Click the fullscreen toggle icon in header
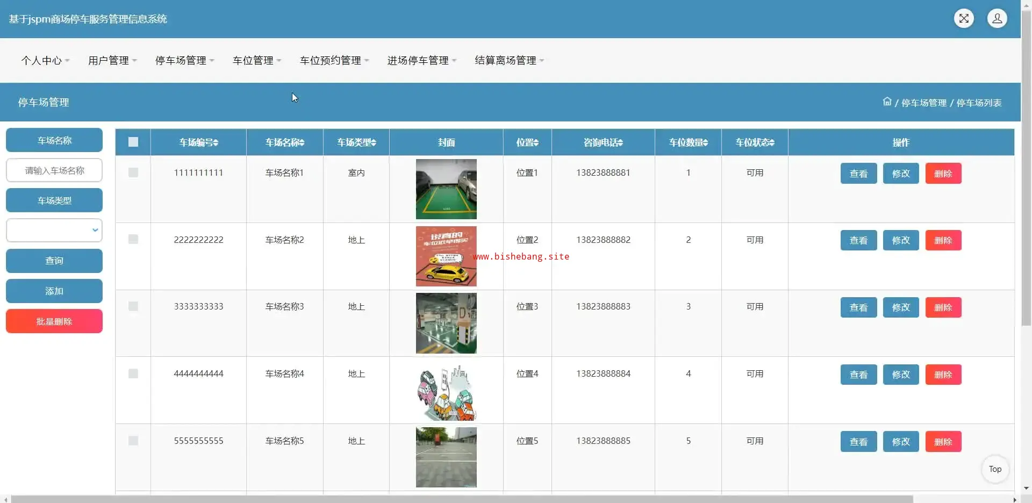Screen dimensions: 1032x503 [964, 18]
